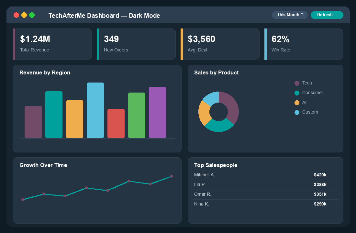Click the first point on growth line
Screen dimensions: 356x233
tap(23, 200)
